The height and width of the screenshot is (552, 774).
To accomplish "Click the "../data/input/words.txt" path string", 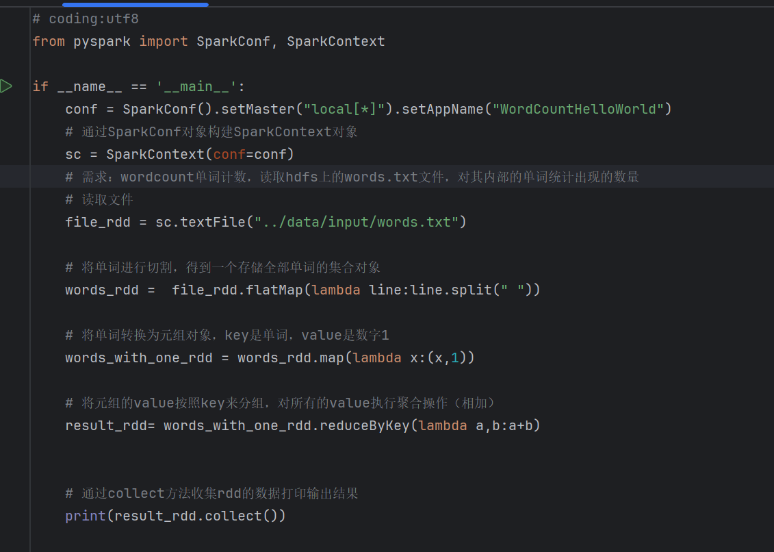I will [357, 223].
